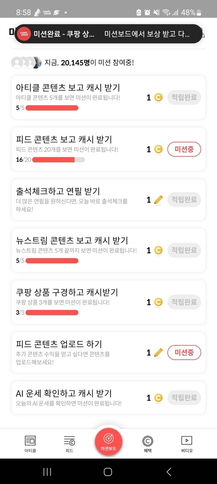This screenshot has width=217, height=484.
Task: Open the 혜택 benefits icon
Action: coord(148,441)
